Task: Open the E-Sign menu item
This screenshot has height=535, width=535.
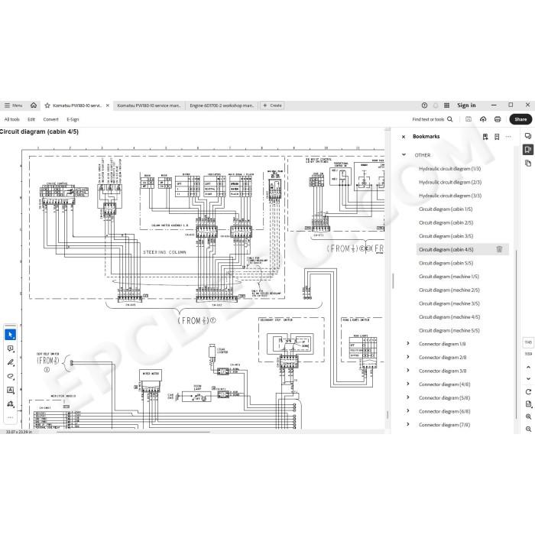Action: coord(73,119)
